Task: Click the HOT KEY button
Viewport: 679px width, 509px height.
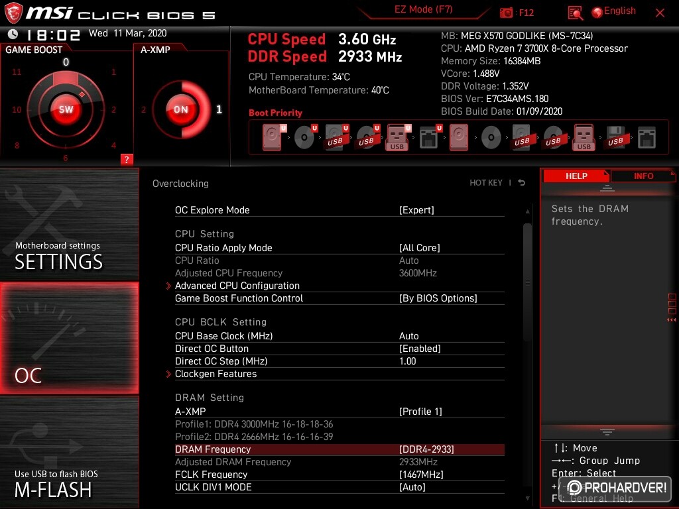Action: tap(486, 183)
